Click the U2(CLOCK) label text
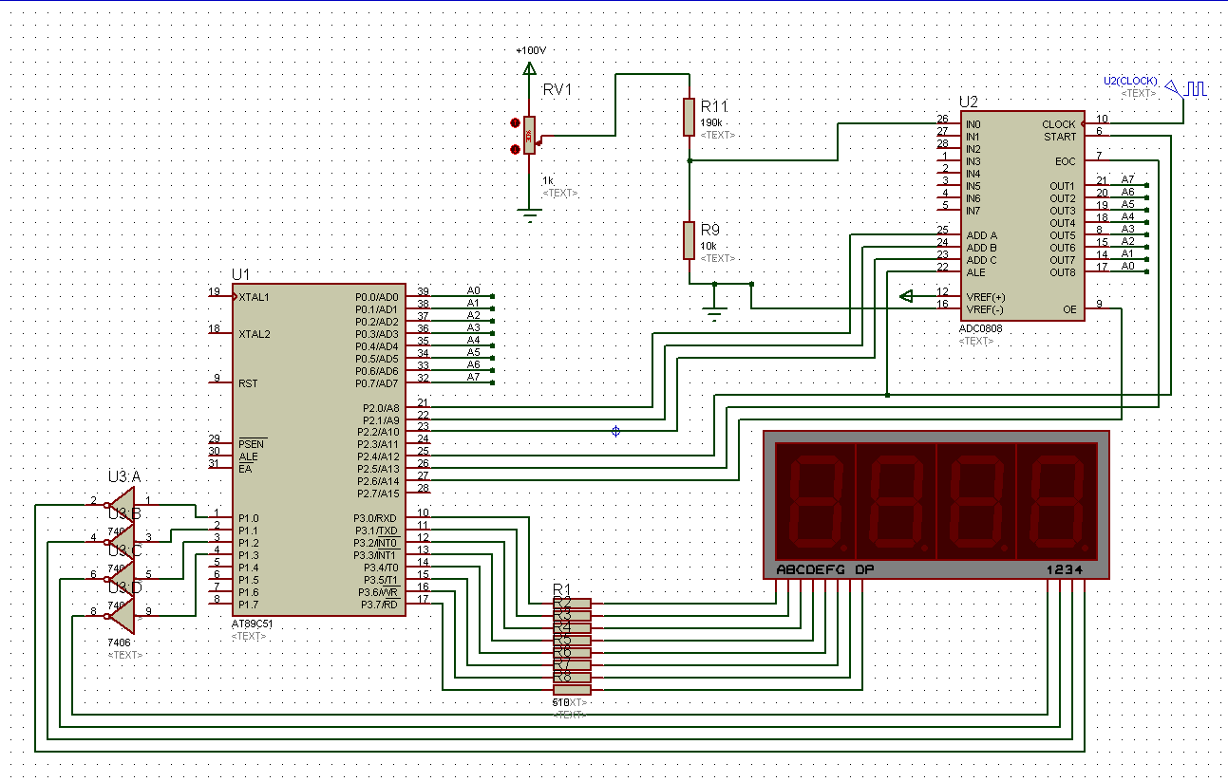The height and width of the screenshot is (782, 1228). tap(1130, 81)
